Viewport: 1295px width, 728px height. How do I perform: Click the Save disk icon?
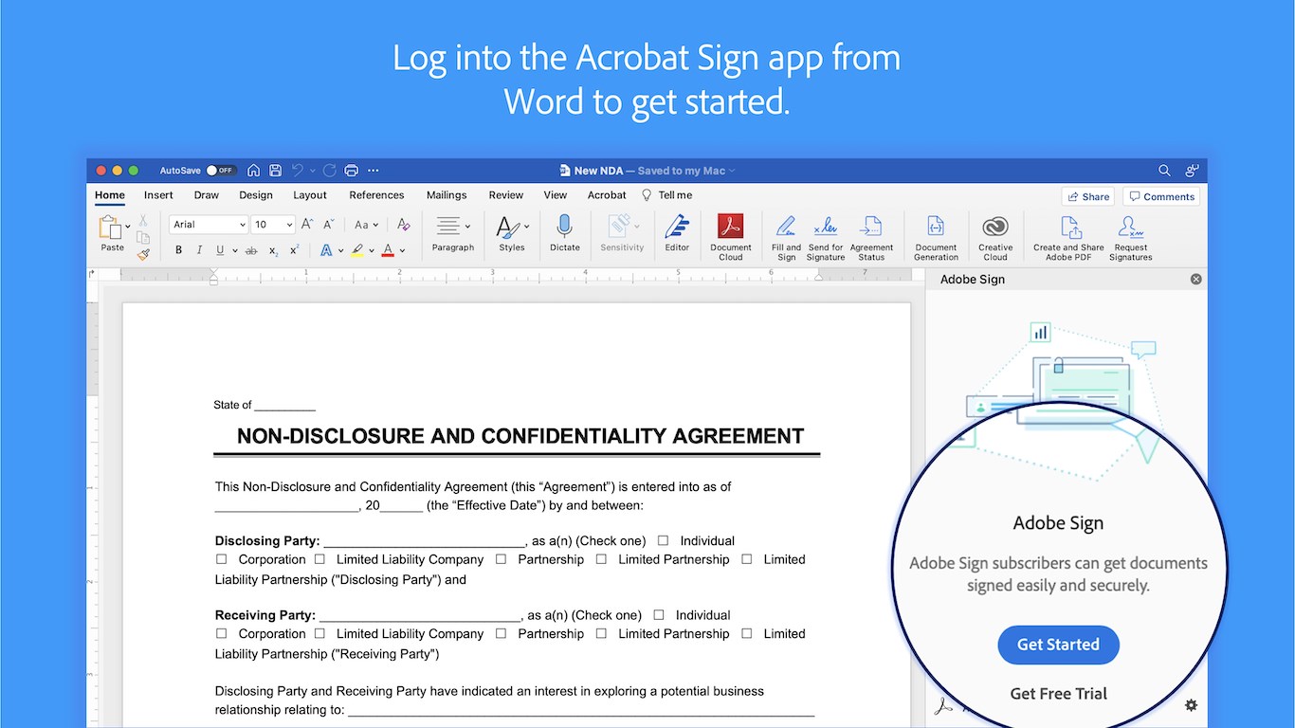point(275,171)
